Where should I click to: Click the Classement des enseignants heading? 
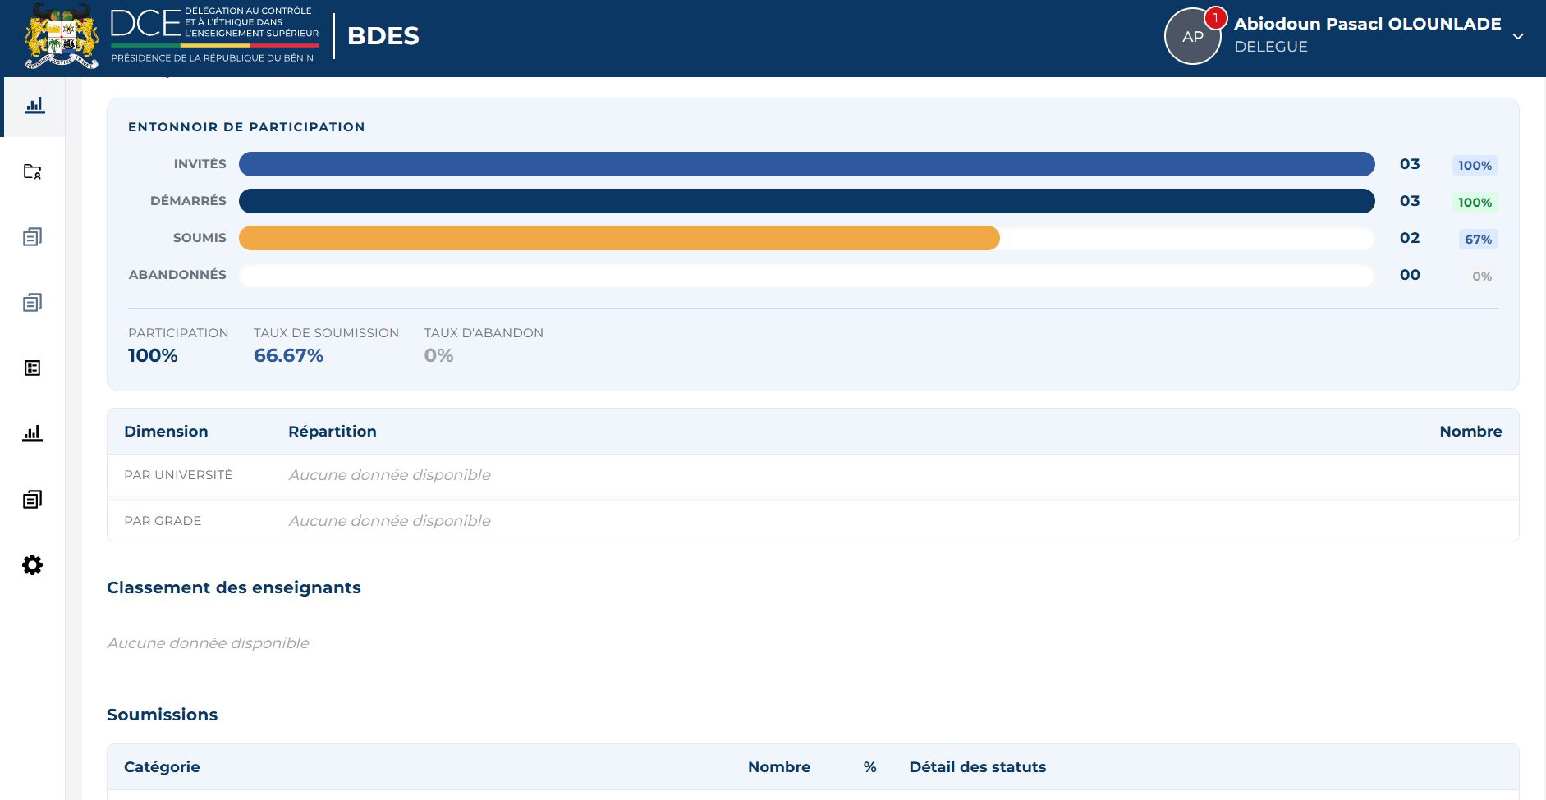tap(234, 587)
